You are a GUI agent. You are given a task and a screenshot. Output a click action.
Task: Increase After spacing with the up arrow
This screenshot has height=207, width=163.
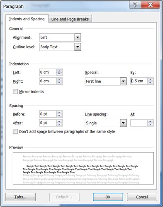point(59,121)
